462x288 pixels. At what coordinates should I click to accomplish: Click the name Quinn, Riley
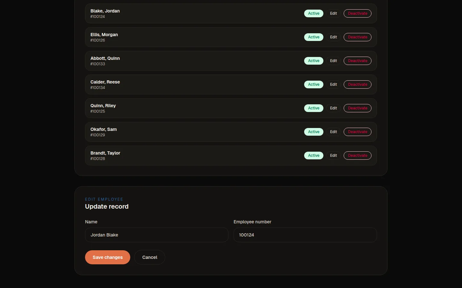click(x=103, y=106)
